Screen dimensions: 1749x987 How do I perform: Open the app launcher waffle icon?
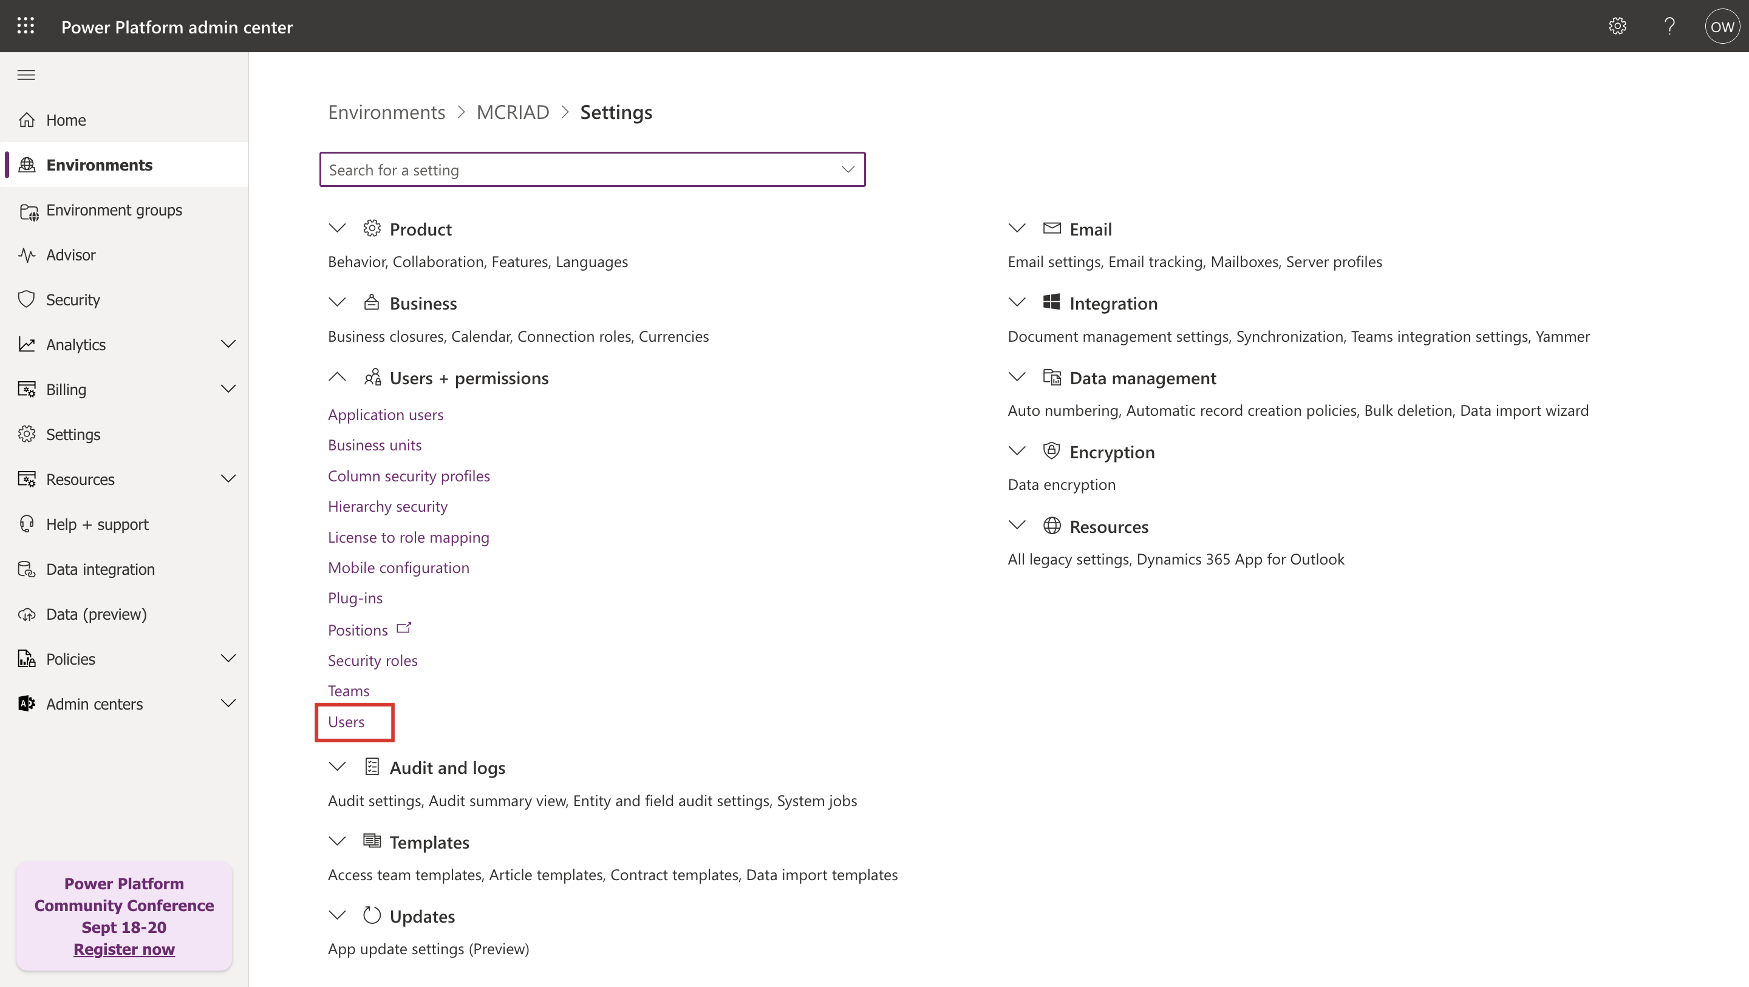click(x=26, y=25)
